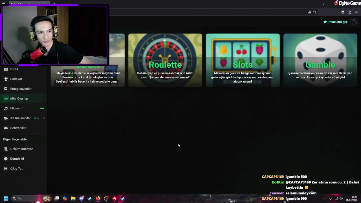Click the Premium'a geç link
Viewport: 361px width, 203px height.
pos(335,22)
